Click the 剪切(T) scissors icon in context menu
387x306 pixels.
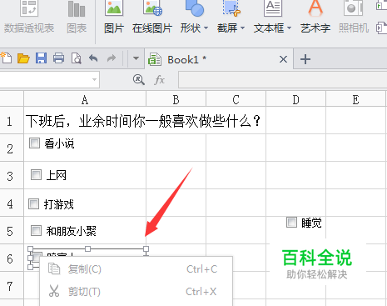pyautogui.click(x=54, y=291)
